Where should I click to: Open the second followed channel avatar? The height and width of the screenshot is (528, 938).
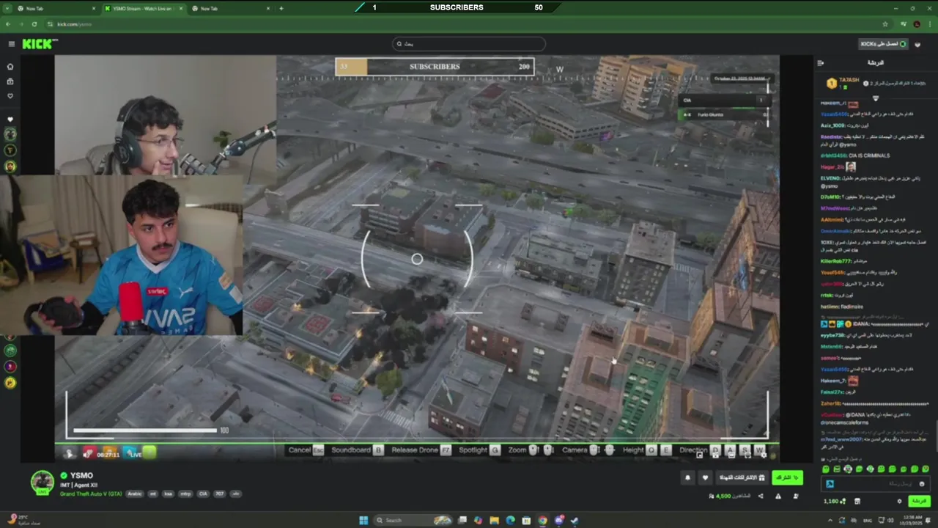[x=10, y=150]
